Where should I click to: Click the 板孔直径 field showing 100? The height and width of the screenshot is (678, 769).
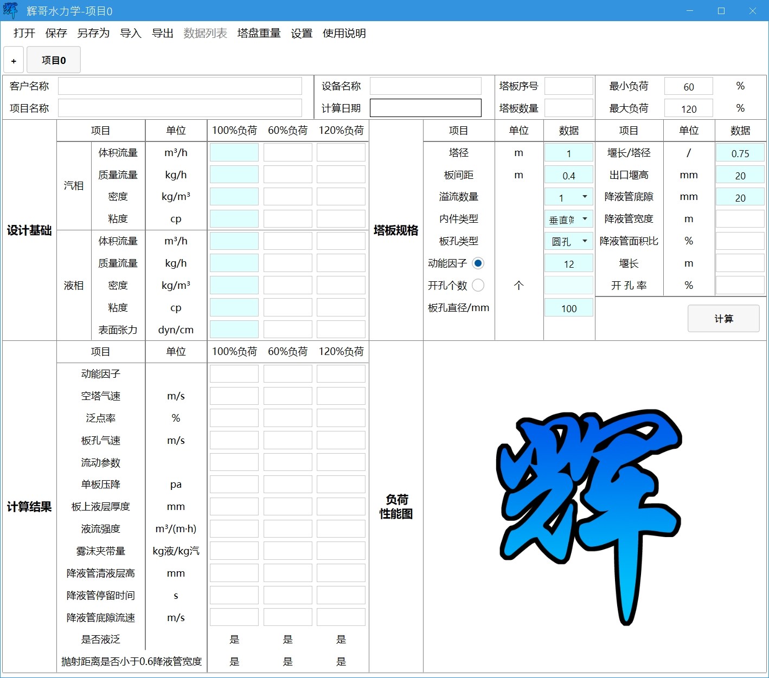(x=569, y=308)
